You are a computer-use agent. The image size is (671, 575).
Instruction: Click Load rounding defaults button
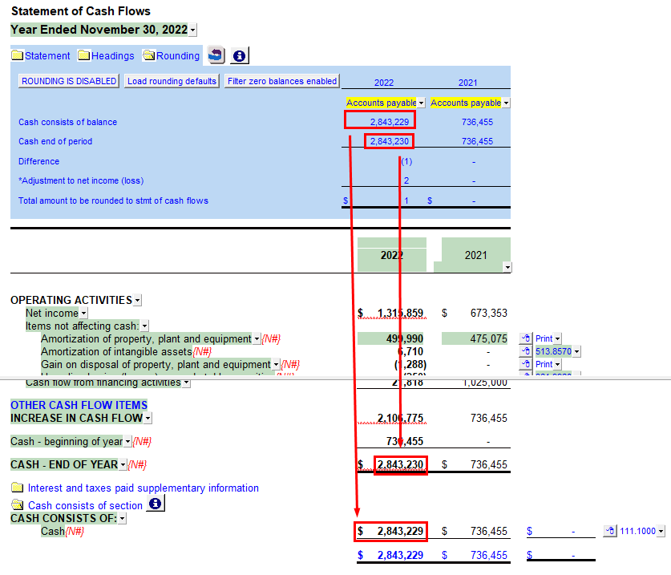[172, 81]
